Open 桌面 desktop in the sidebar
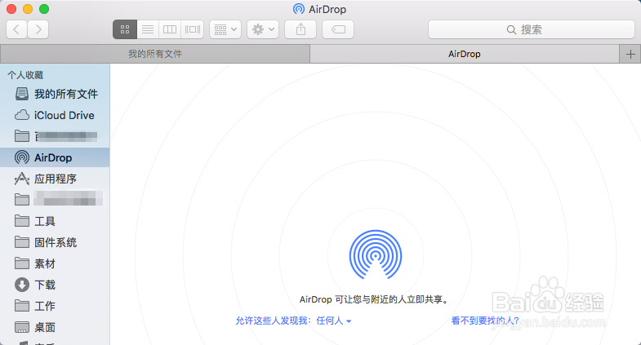Image resolution: width=641 pixels, height=345 pixels. (55, 327)
